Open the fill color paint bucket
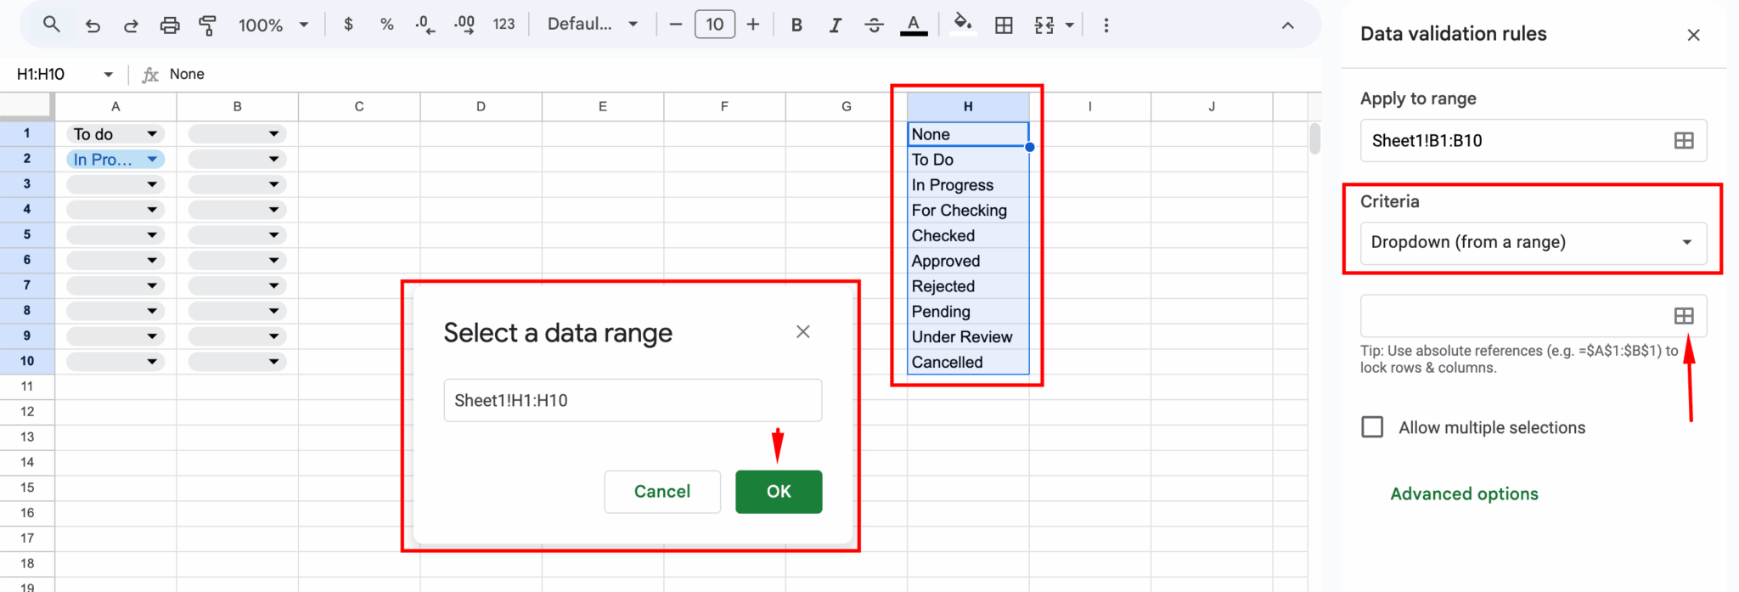 click(x=962, y=24)
